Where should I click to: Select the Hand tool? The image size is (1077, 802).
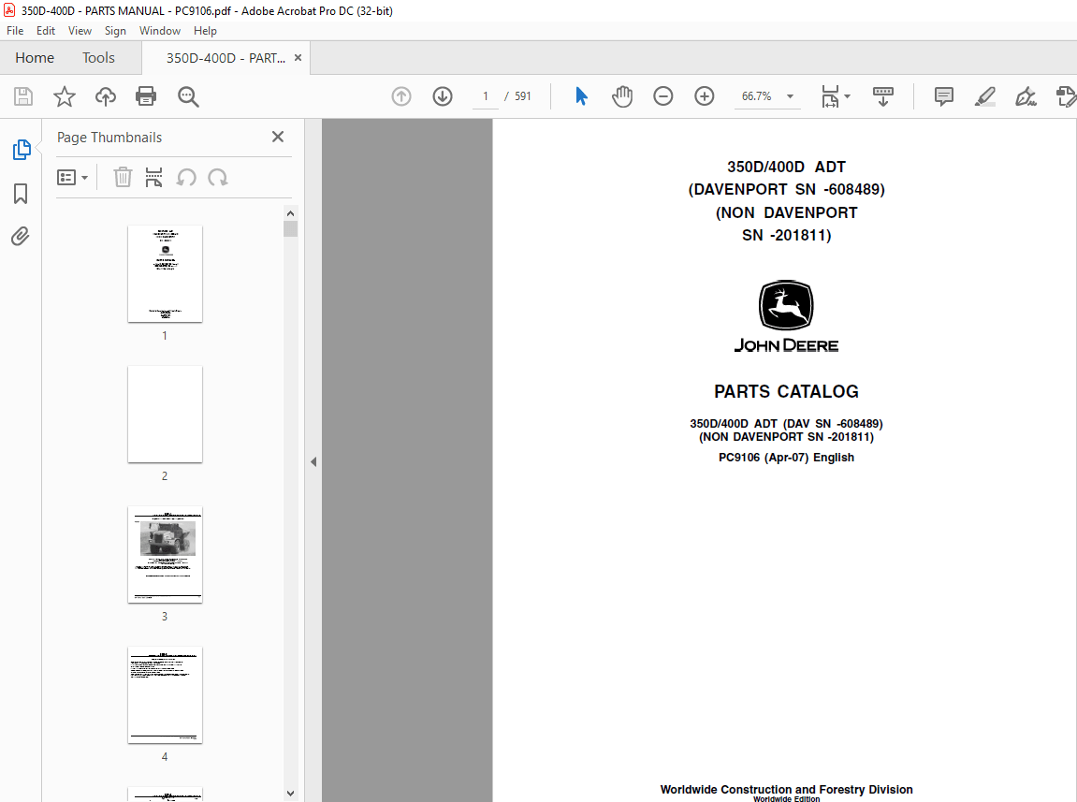click(x=621, y=95)
